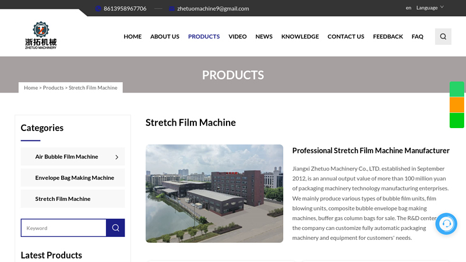Screen dimensions: 466x262
Task: Click phone number 8613958967706
Action: coord(125,9)
